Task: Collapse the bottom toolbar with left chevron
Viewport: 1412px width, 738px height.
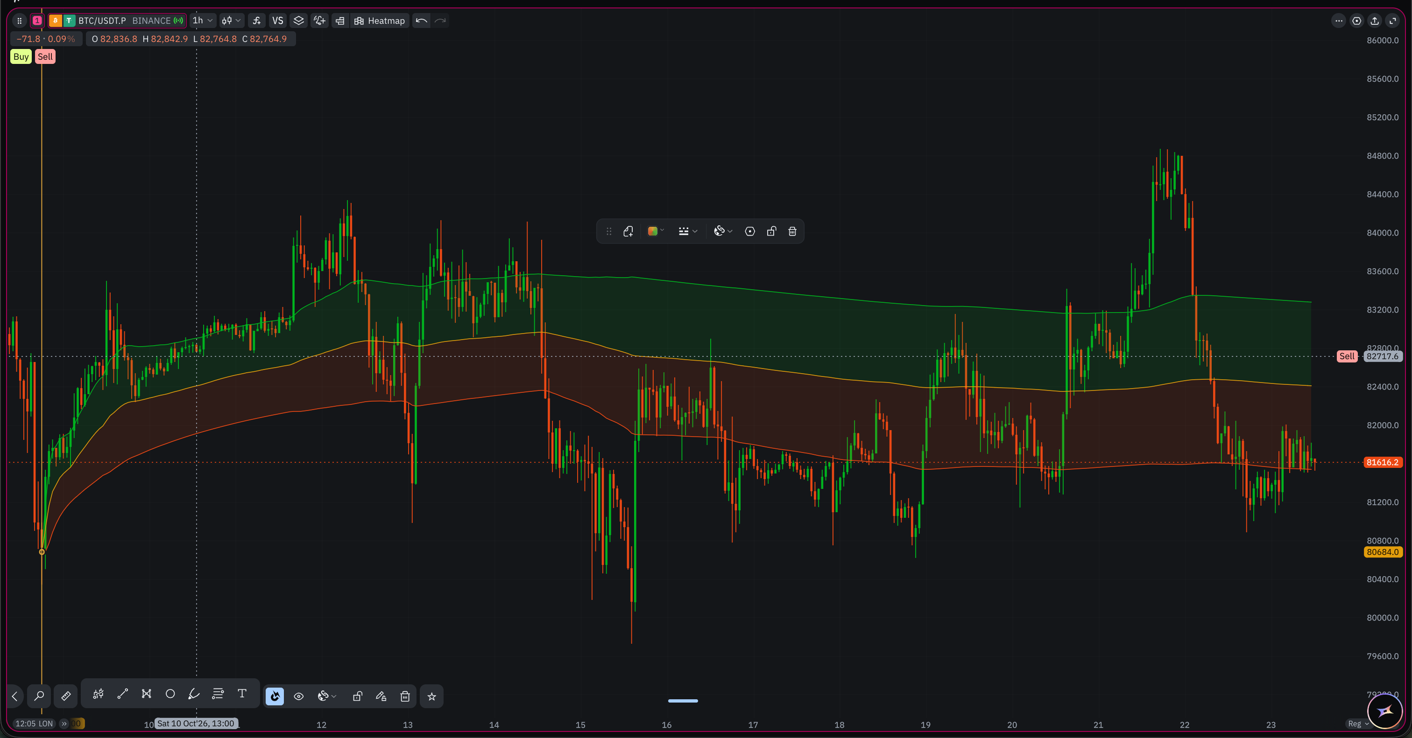Action: (15, 696)
